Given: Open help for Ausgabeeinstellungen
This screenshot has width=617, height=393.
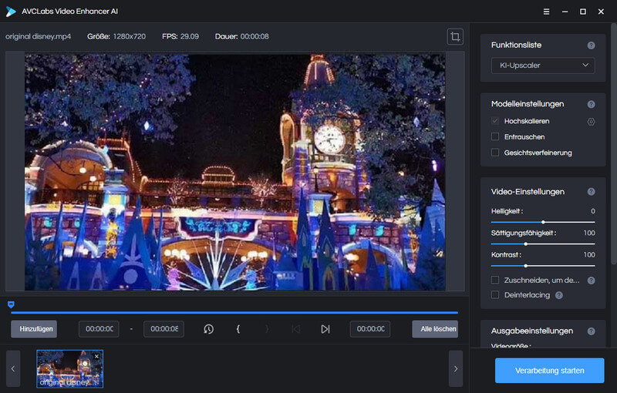Looking at the screenshot, I should [591, 331].
